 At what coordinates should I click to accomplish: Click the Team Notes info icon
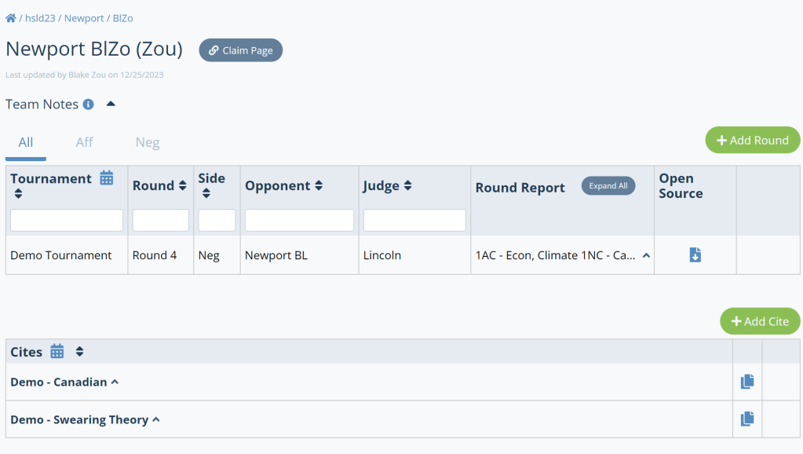(89, 104)
